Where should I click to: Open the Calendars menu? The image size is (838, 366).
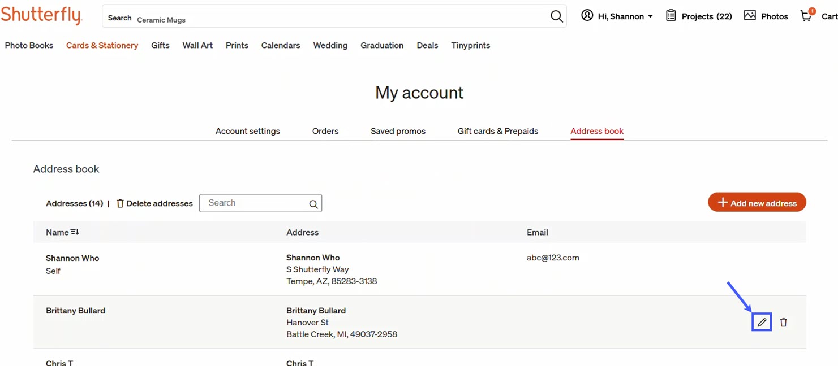point(281,45)
